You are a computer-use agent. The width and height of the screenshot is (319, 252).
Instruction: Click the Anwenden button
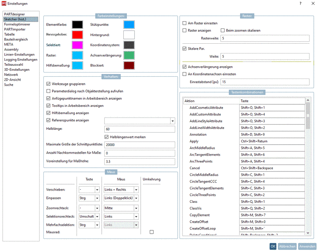point(307,246)
